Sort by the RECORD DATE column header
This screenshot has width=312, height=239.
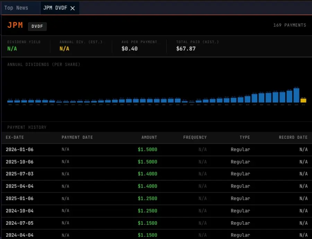point(293,137)
